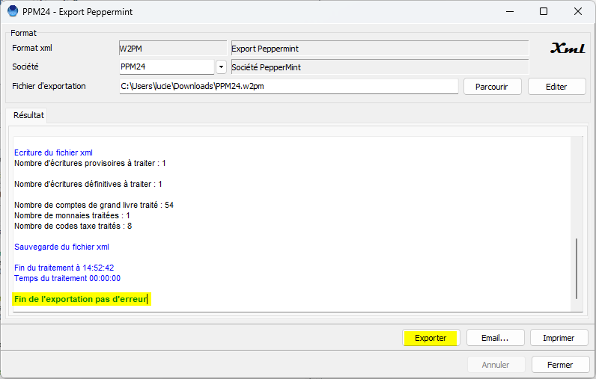
Task: Click 'Ecriture du fichier xml' line
Action: click(53, 152)
